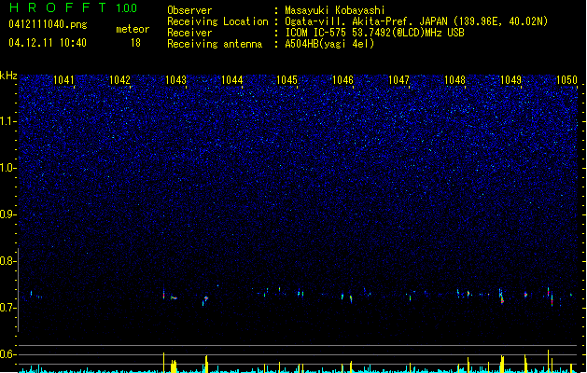This screenshot has width=587, height=373.
Task: Click the Observer field label
Action: tap(189, 10)
